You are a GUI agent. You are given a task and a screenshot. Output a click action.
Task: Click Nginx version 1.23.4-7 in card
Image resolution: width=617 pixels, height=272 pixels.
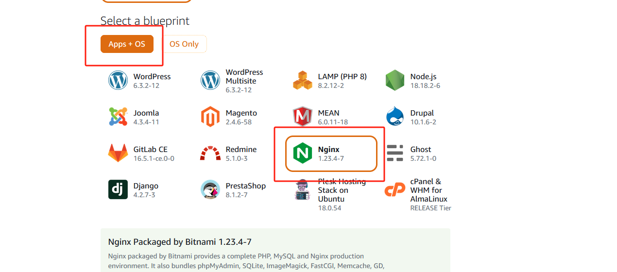click(x=331, y=158)
